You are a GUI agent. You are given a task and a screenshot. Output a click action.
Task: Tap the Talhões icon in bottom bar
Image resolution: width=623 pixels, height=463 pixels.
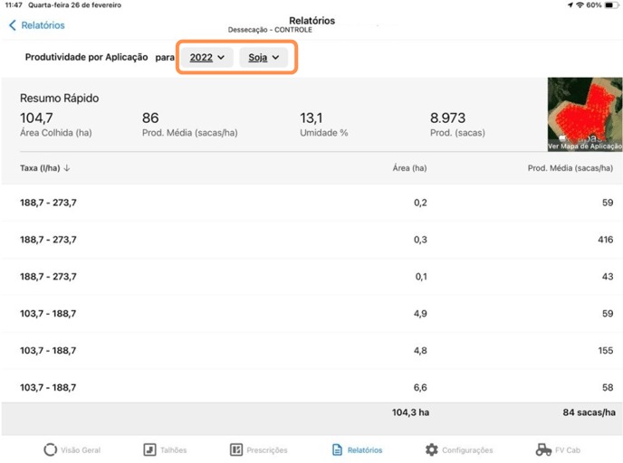point(149,449)
